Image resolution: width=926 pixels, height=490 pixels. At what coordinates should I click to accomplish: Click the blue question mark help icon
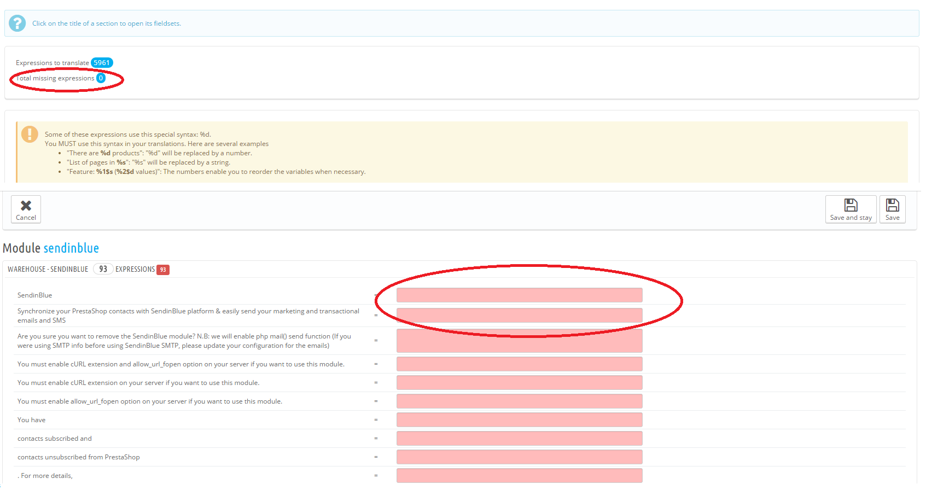(x=18, y=23)
